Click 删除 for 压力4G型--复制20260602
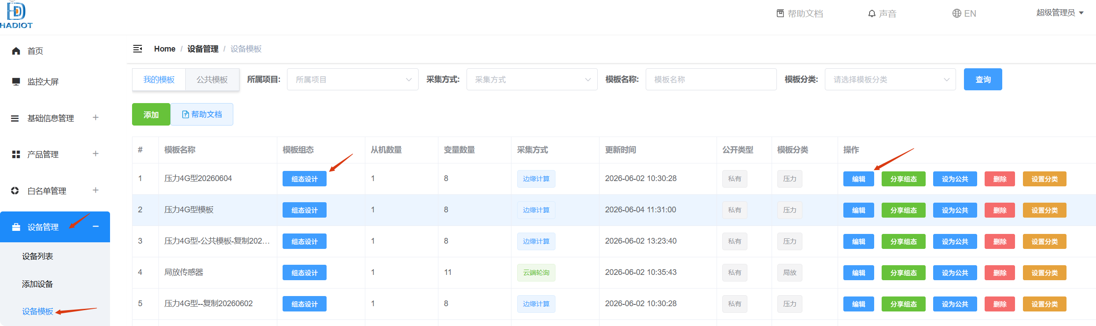The image size is (1096, 326). click(1000, 304)
